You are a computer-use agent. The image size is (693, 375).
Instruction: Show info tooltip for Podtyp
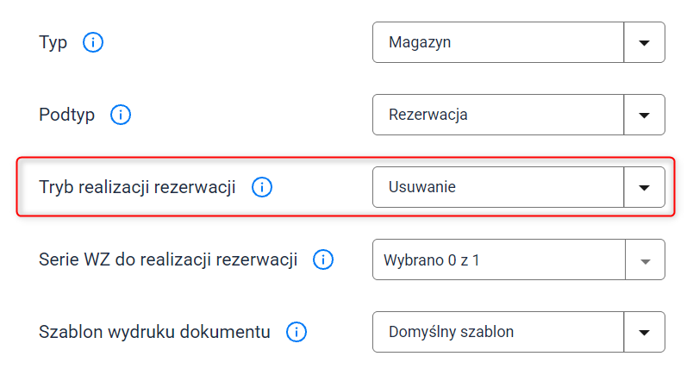pos(120,115)
